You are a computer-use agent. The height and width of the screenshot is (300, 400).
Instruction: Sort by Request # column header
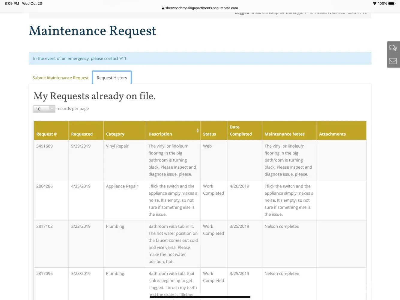(46, 134)
